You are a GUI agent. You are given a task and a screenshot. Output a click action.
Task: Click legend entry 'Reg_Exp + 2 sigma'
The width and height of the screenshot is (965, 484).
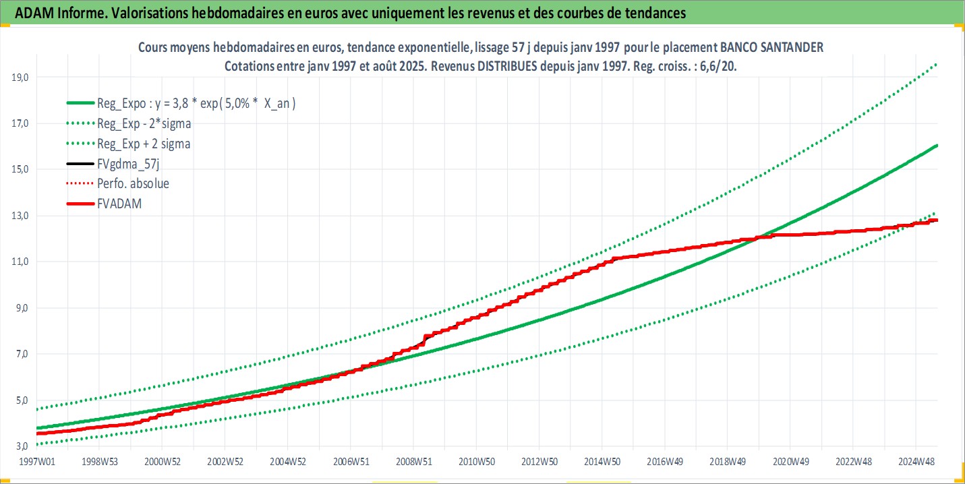(144, 144)
